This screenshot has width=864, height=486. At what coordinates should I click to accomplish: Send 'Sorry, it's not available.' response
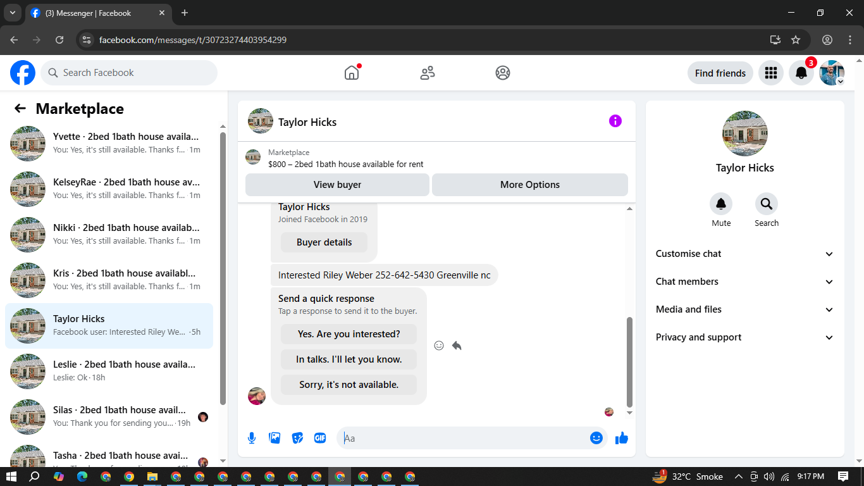[349, 385]
